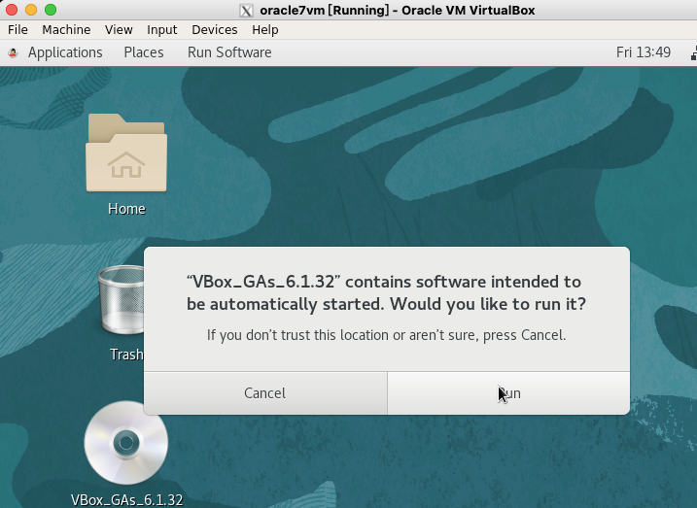Click the network status icon in the top panel

[693, 52]
